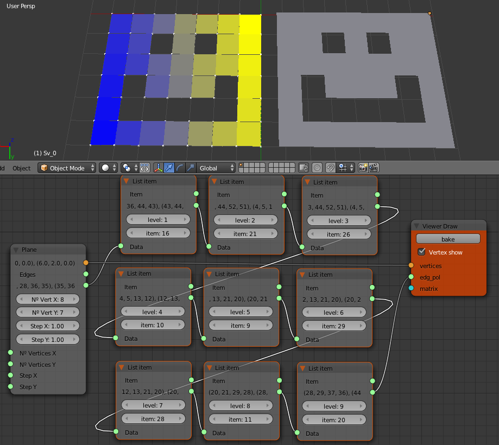This screenshot has width=499, height=445.
Task: Decrease item: 21 with left arrow
Action: click(219, 234)
